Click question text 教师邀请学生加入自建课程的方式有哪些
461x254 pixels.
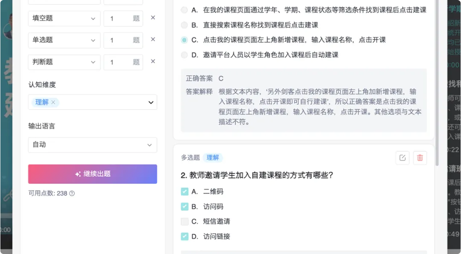(257, 175)
